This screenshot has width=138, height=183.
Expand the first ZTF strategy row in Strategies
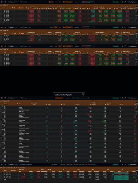click(x=5, y=173)
